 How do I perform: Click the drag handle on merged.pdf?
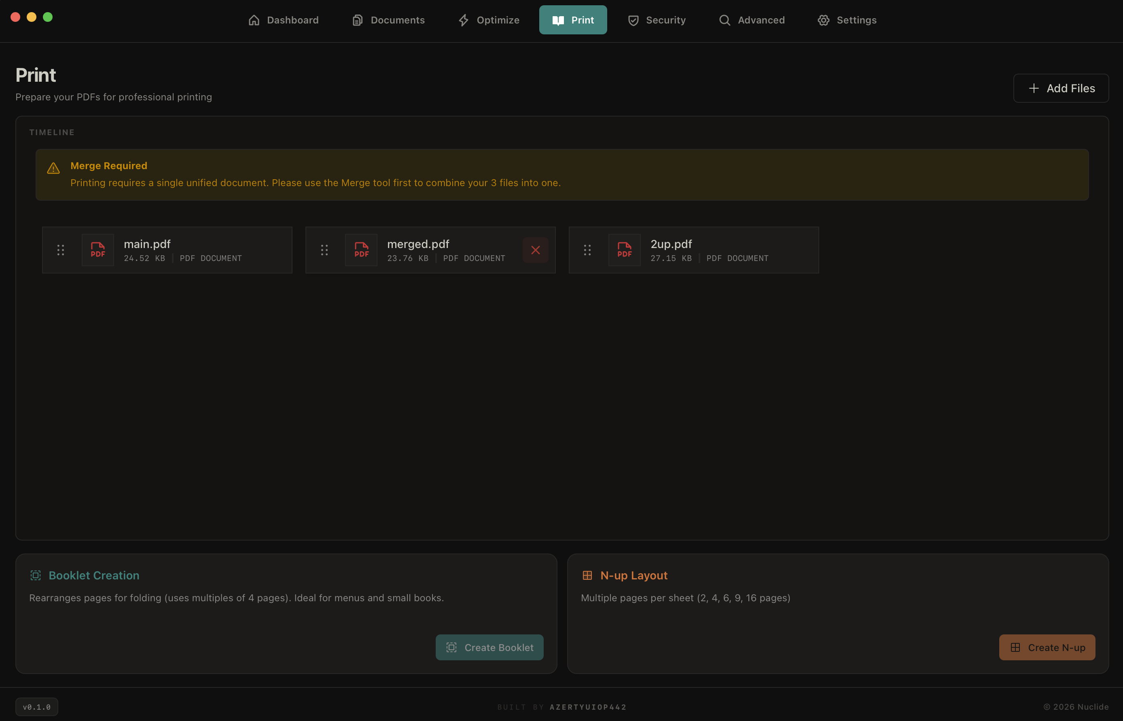(324, 250)
